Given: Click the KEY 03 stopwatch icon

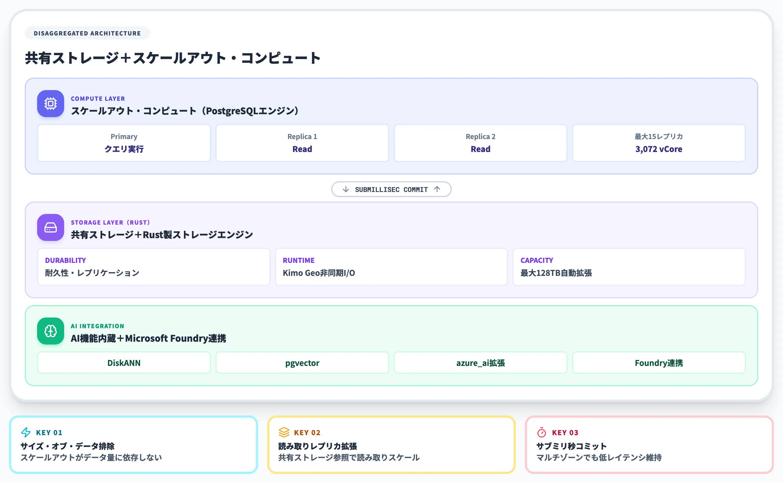Looking at the screenshot, I should click(542, 432).
